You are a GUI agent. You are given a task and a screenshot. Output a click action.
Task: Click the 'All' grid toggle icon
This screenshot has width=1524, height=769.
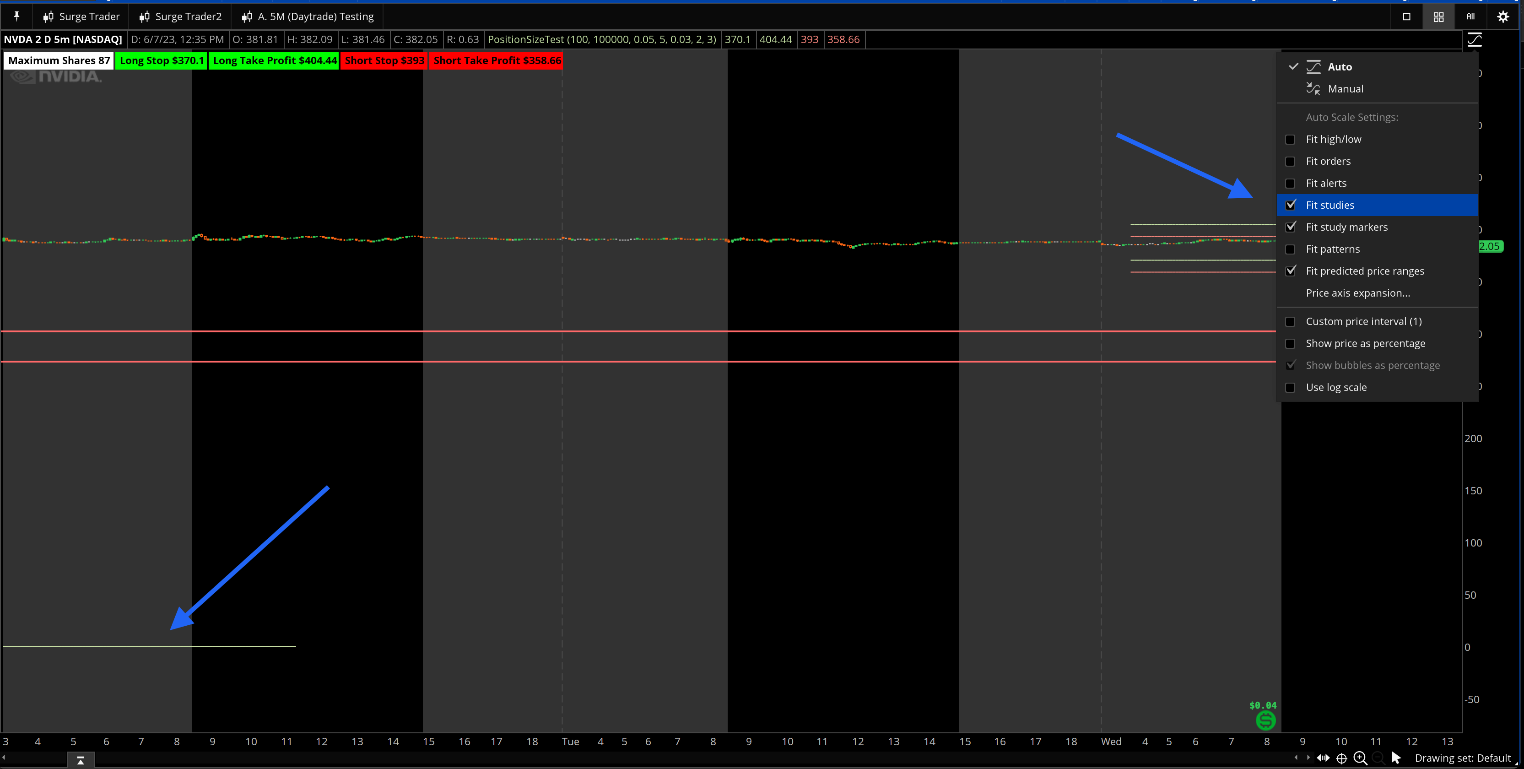point(1471,16)
